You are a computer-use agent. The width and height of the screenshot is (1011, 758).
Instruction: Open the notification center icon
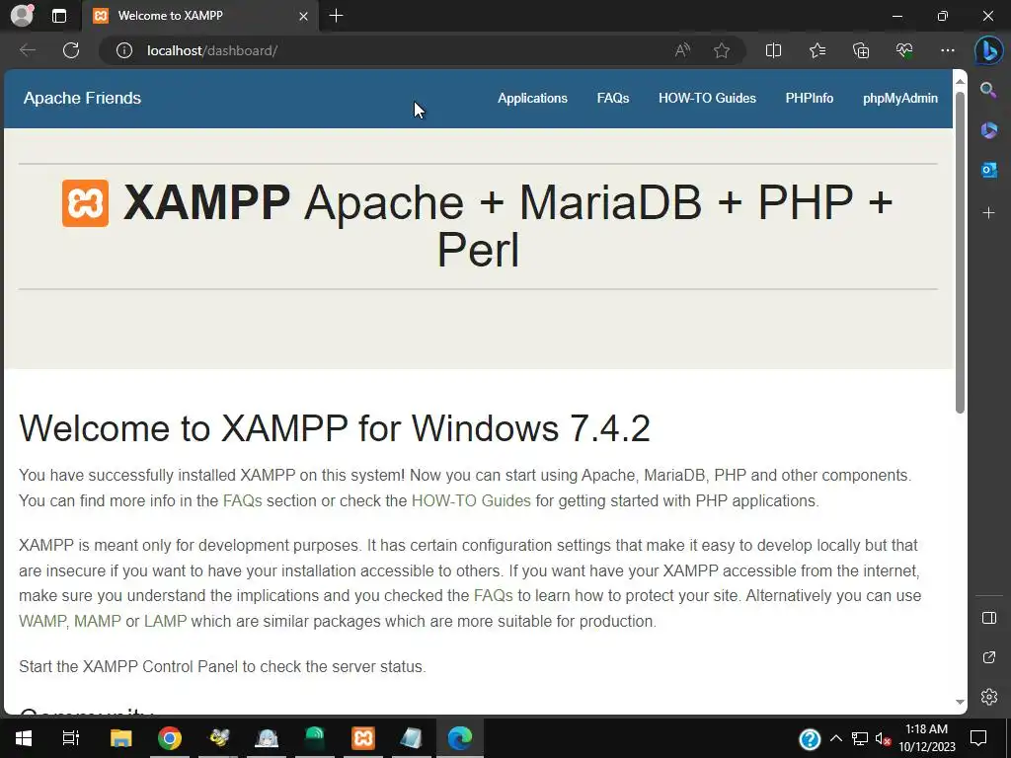click(x=978, y=738)
